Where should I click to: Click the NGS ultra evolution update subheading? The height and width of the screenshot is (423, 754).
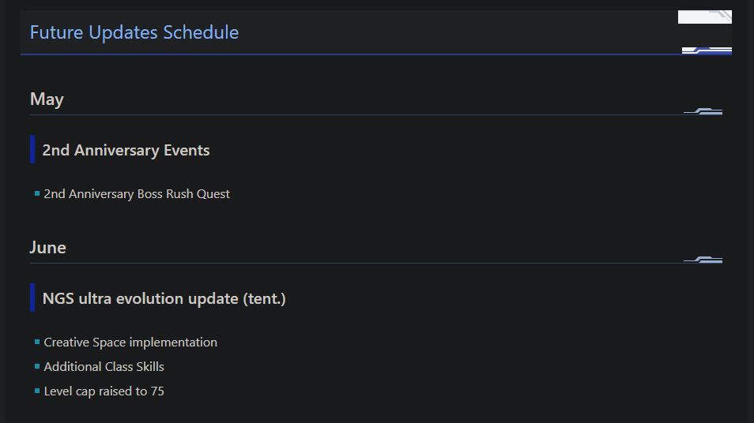pyautogui.click(x=164, y=298)
